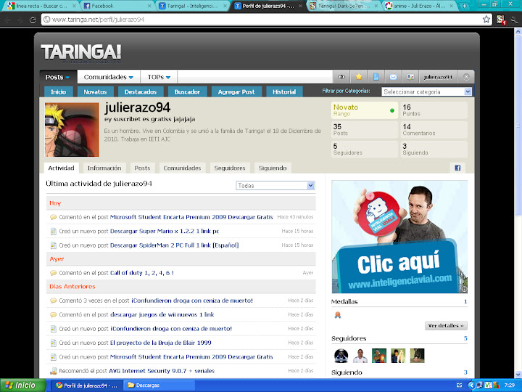The height and width of the screenshot is (392, 522).
Task: Click the second follower avatar with white shirt
Action: [x=360, y=356]
